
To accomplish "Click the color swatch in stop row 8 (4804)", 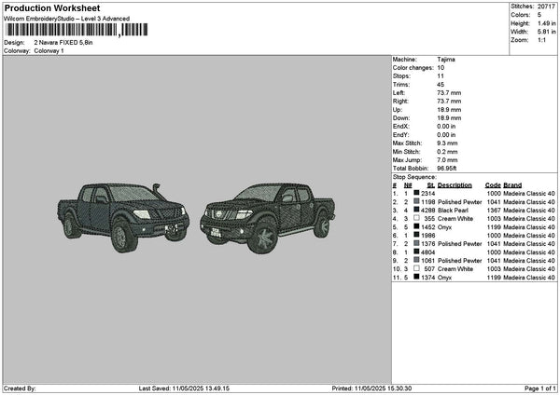I will click(x=416, y=252).
